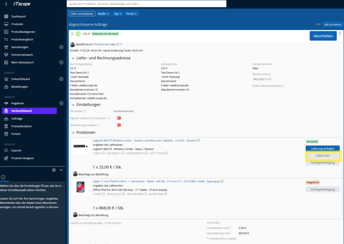Click the Lieferschein button

[x=322, y=156]
